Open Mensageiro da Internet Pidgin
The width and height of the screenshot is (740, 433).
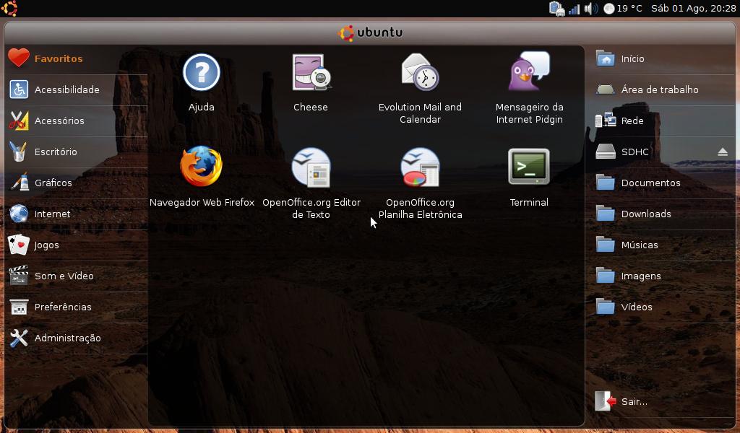[529, 88]
